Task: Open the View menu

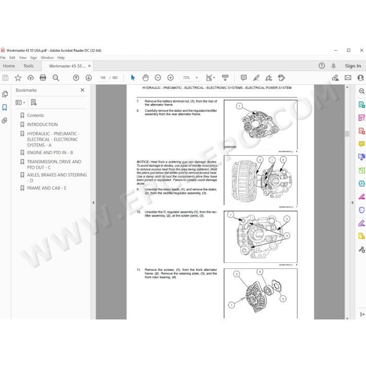Action: click(22, 58)
